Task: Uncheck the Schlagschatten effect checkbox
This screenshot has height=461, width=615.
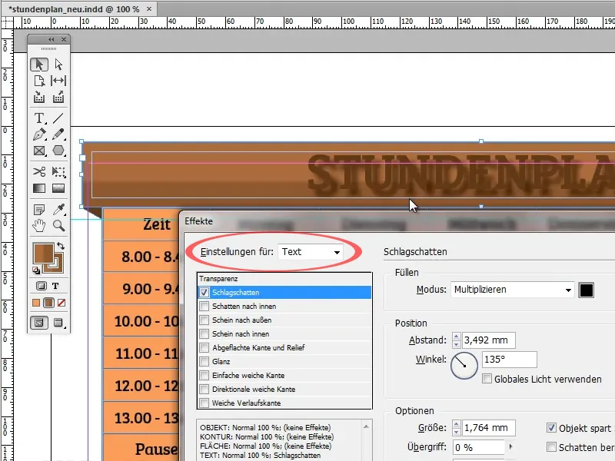Action: (204, 293)
